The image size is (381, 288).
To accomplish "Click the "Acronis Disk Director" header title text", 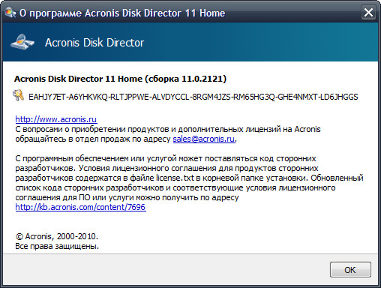I will point(94,43).
